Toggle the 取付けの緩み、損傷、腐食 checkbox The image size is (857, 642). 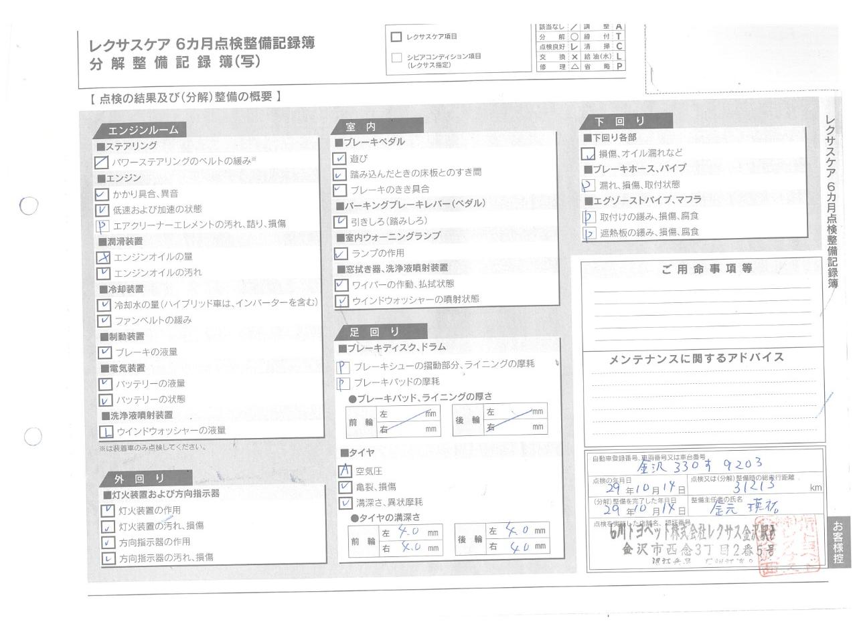coord(589,217)
